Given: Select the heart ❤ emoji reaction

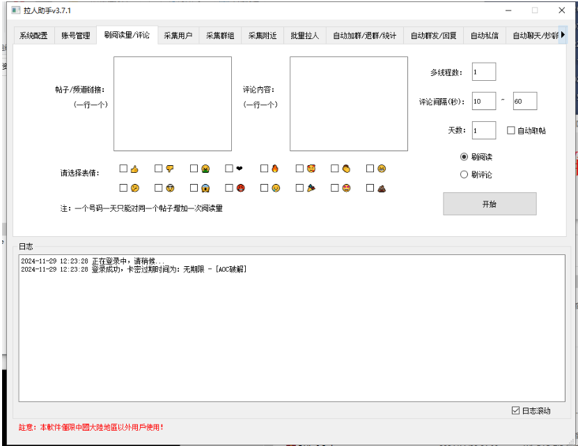Looking at the screenshot, I should pyautogui.click(x=228, y=168).
